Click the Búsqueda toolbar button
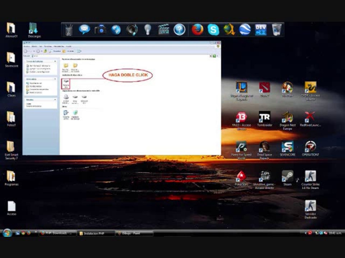Screen dimensions: 345x258 [x=55, y=51]
